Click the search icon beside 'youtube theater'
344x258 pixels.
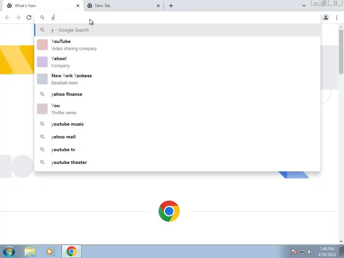[x=42, y=162]
